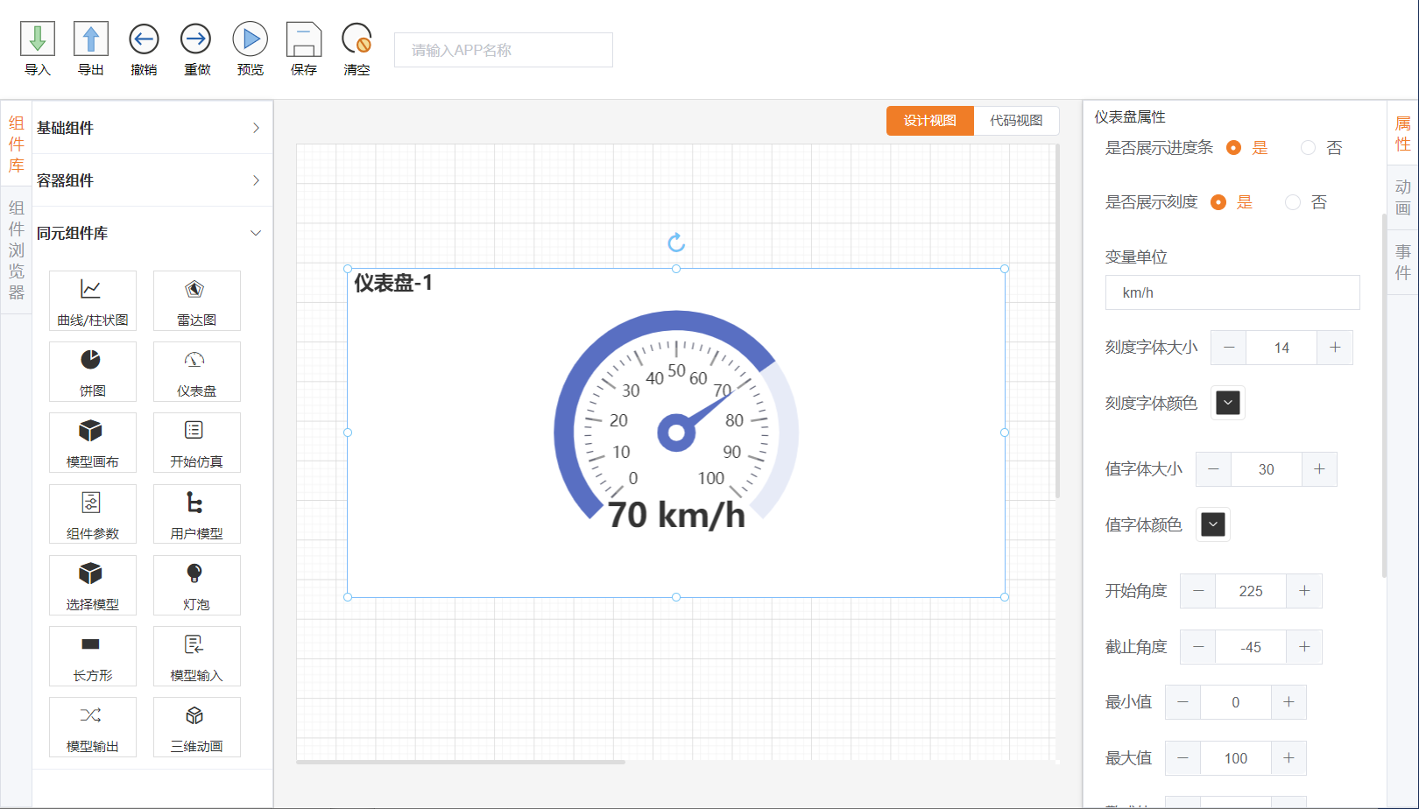Screen dimensions: 1419x809
Task: Click the 撤销 (undo) arrow icon
Action: point(144,39)
